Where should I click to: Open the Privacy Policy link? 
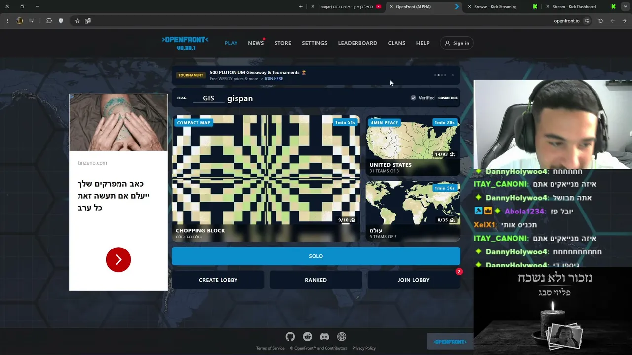coord(364,348)
